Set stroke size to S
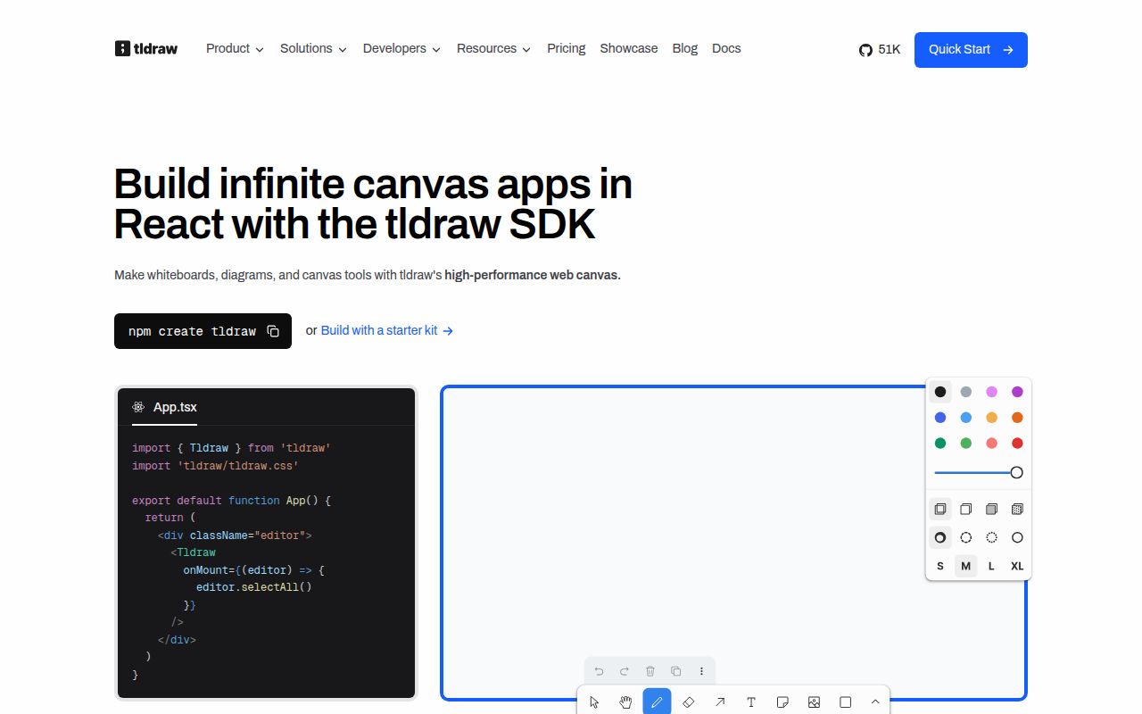The image size is (1142, 714). 940,566
